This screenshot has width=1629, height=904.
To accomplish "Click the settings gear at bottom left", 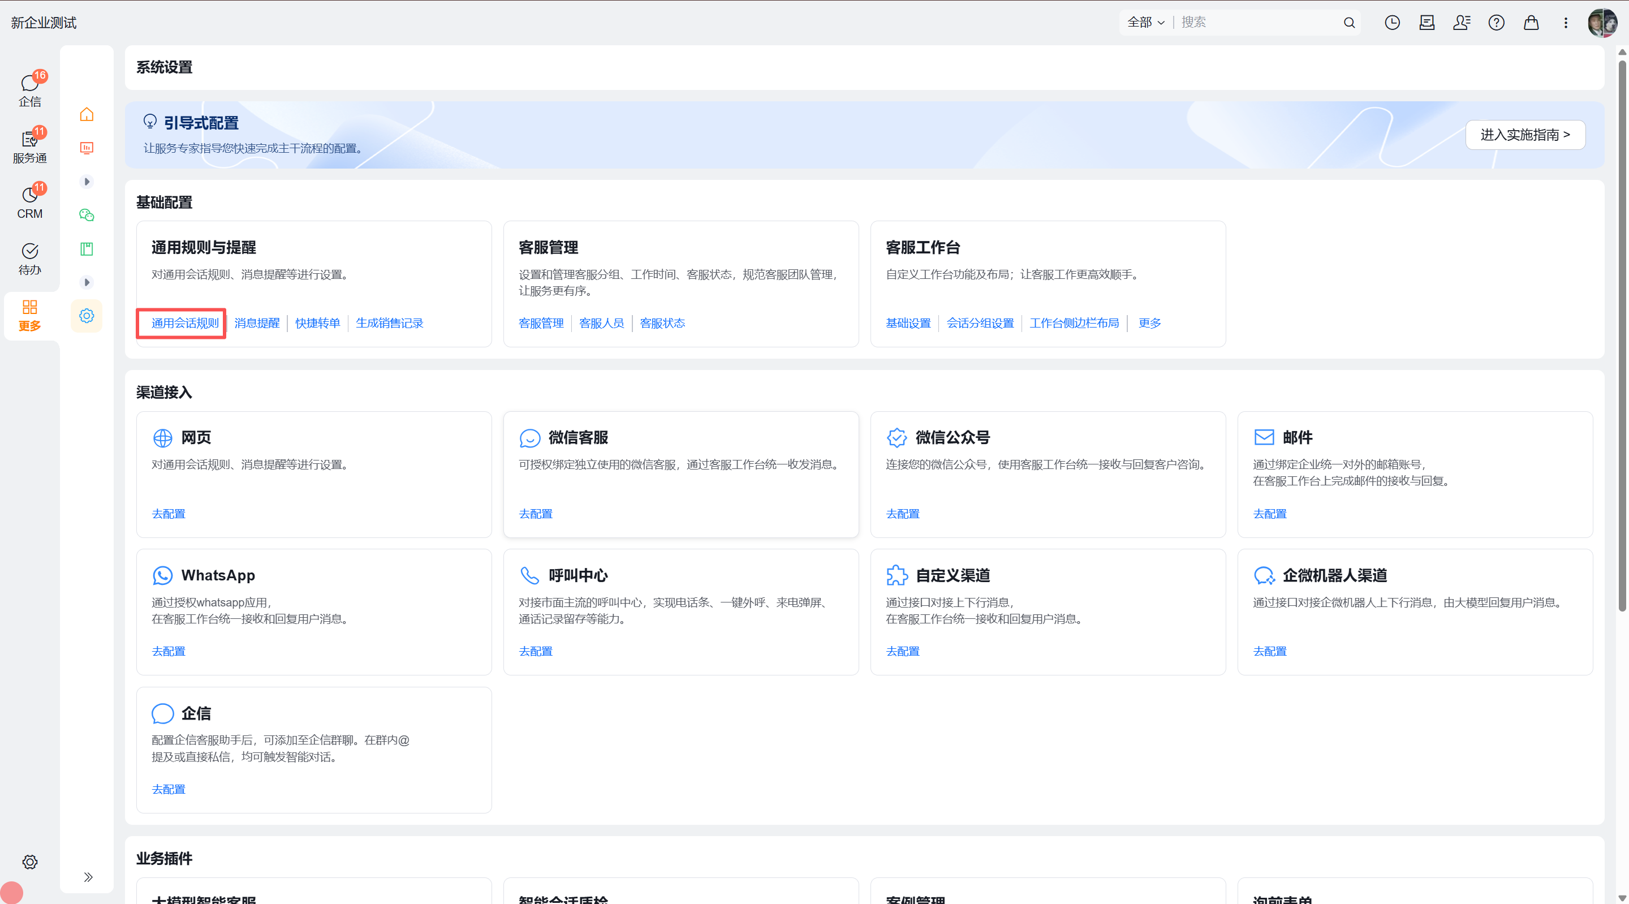I will coord(30,862).
